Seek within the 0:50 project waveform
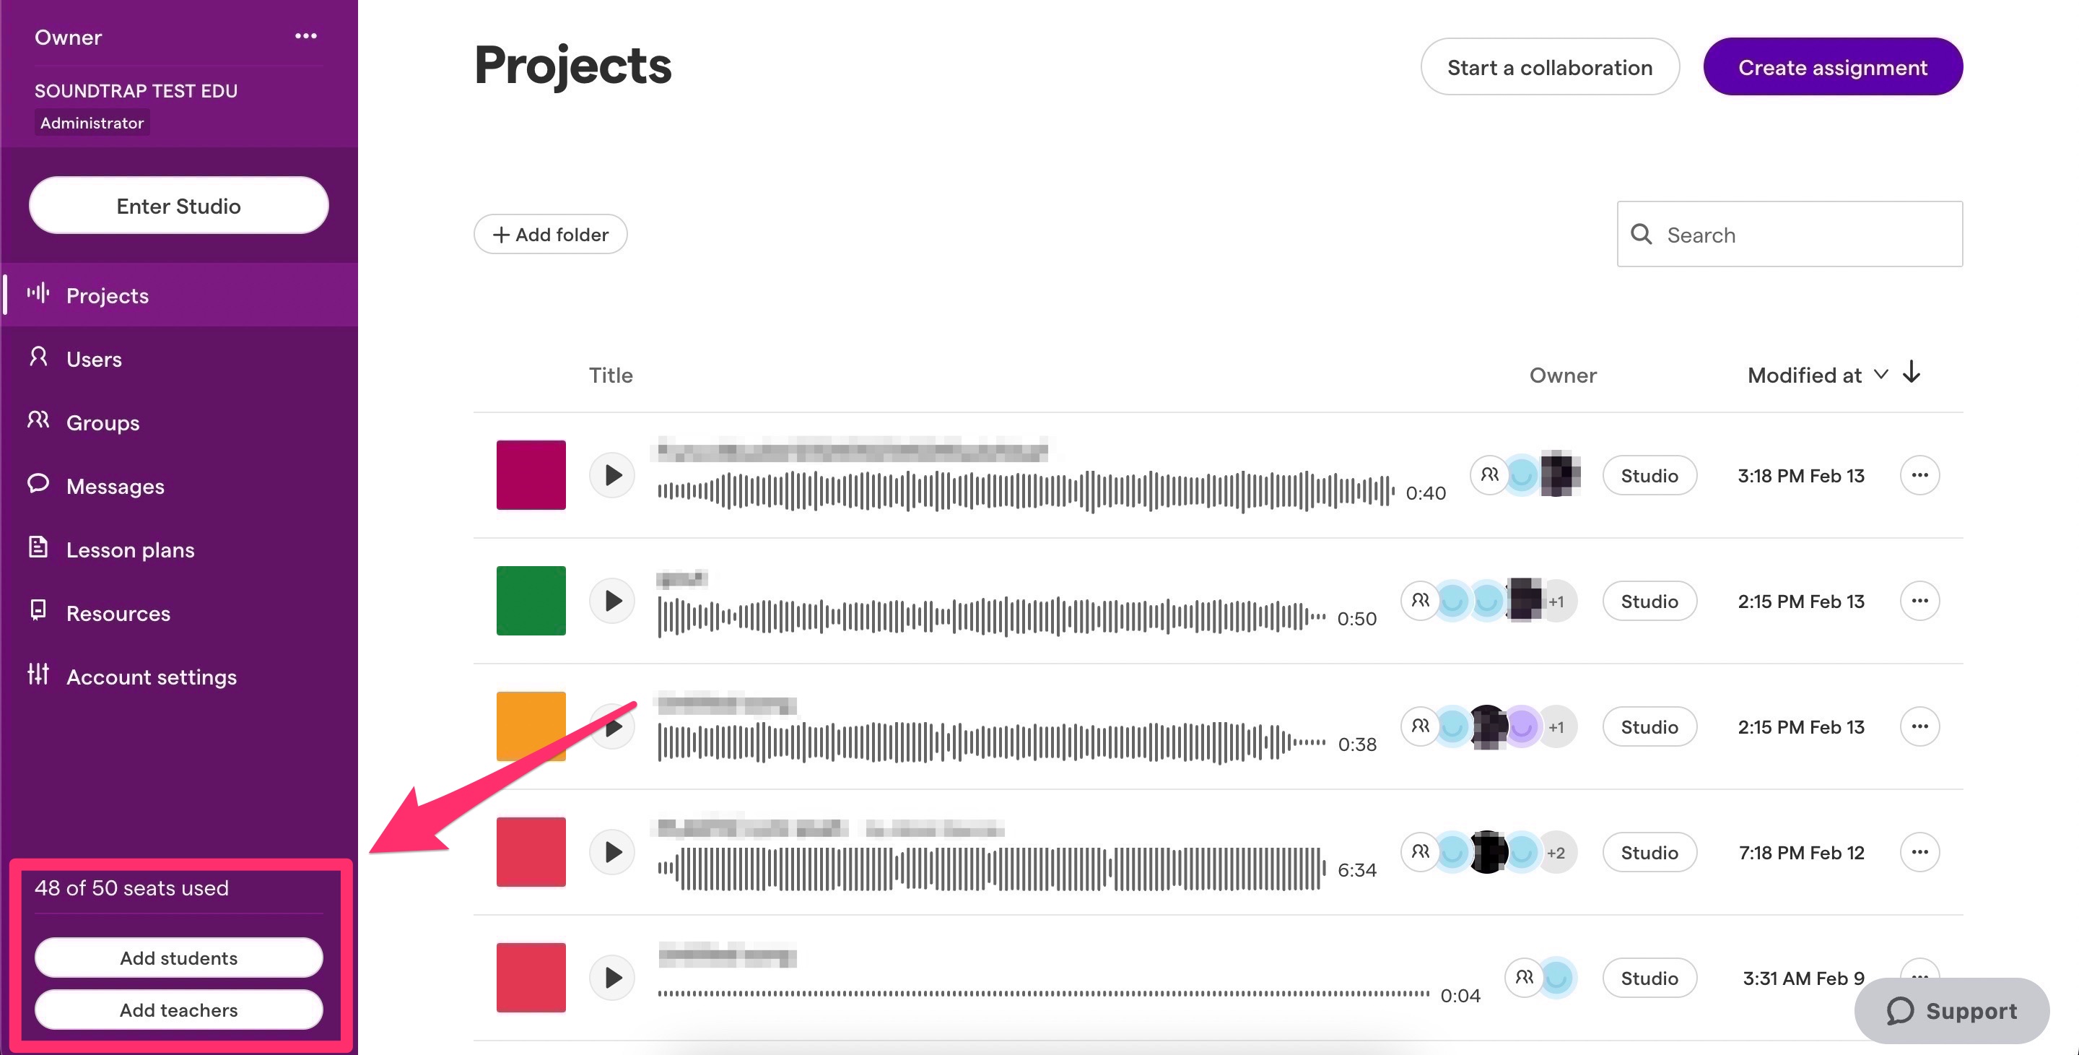 coord(991,617)
